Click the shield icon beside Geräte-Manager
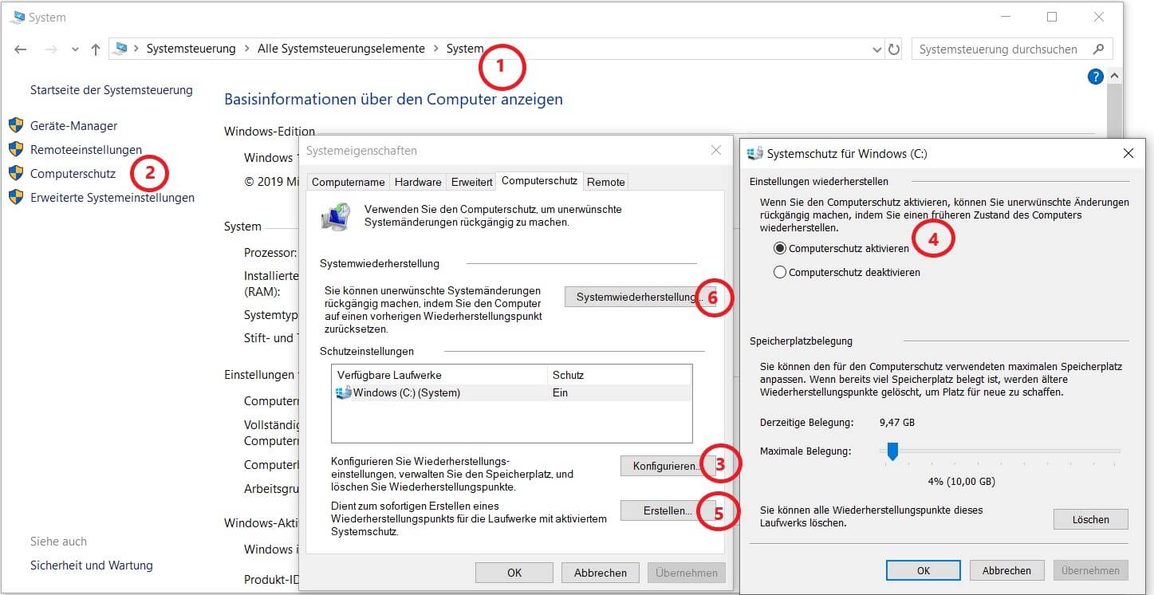 (16, 125)
